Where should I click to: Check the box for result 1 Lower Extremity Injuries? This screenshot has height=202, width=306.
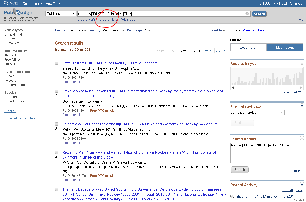[x=57, y=63]
